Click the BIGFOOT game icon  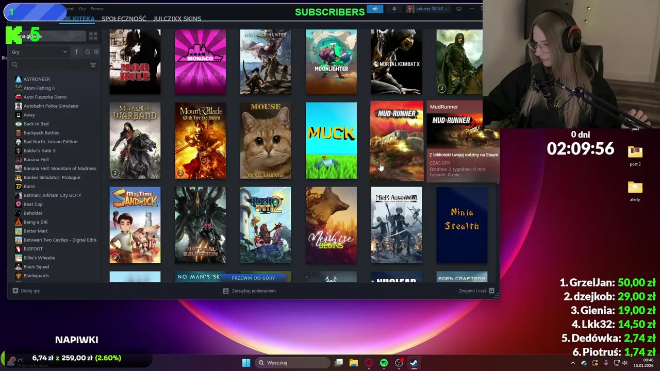tap(19, 249)
